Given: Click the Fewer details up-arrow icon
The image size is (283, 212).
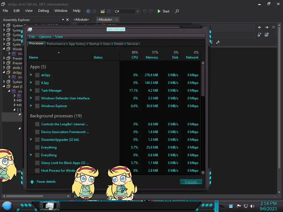Looking at the screenshot, I should (32, 182).
